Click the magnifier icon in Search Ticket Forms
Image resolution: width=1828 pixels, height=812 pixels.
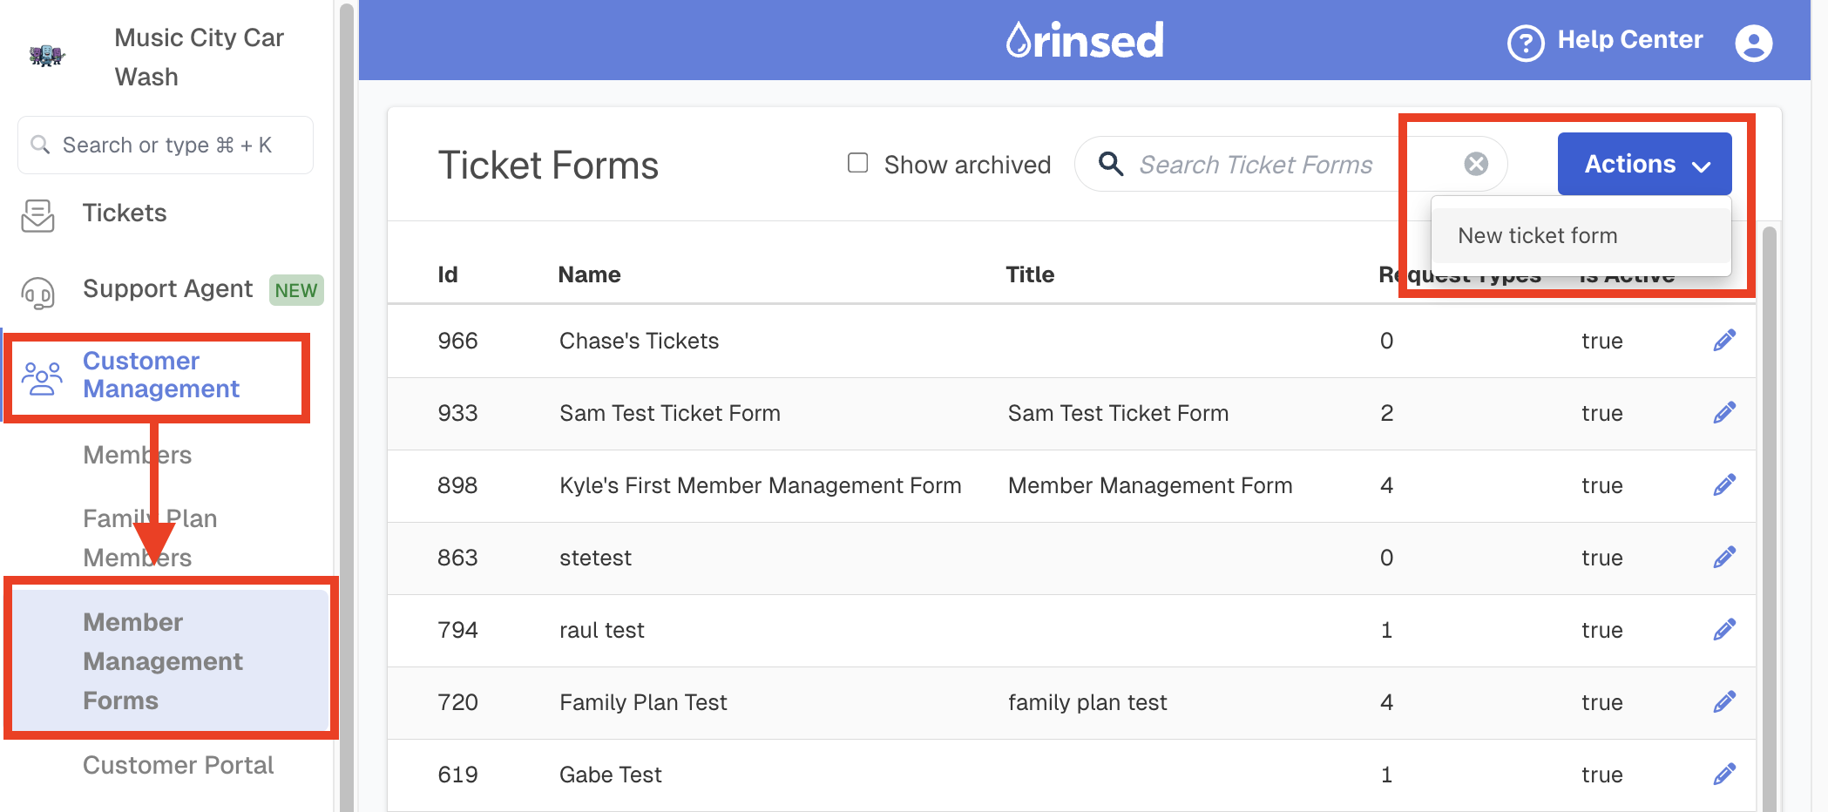pyautogui.click(x=1110, y=164)
